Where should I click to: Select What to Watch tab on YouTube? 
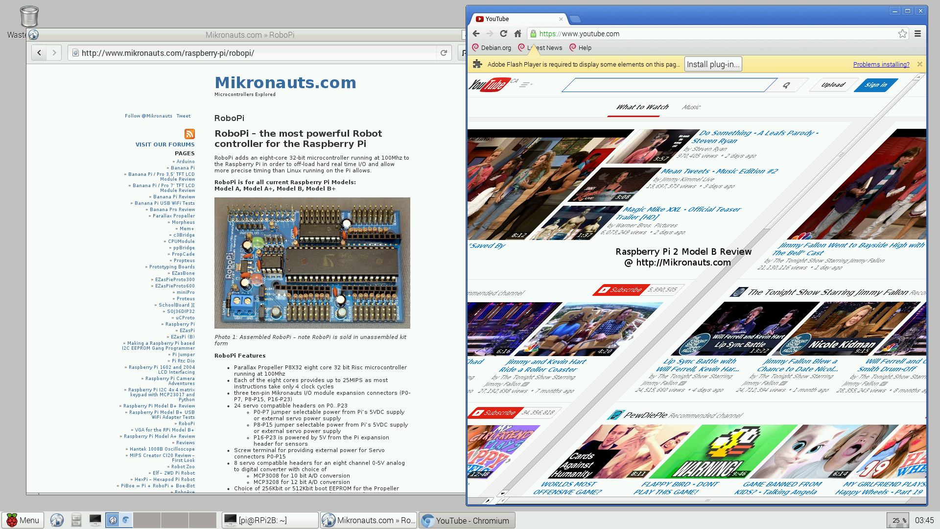pyautogui.click(x=642, y=107)
